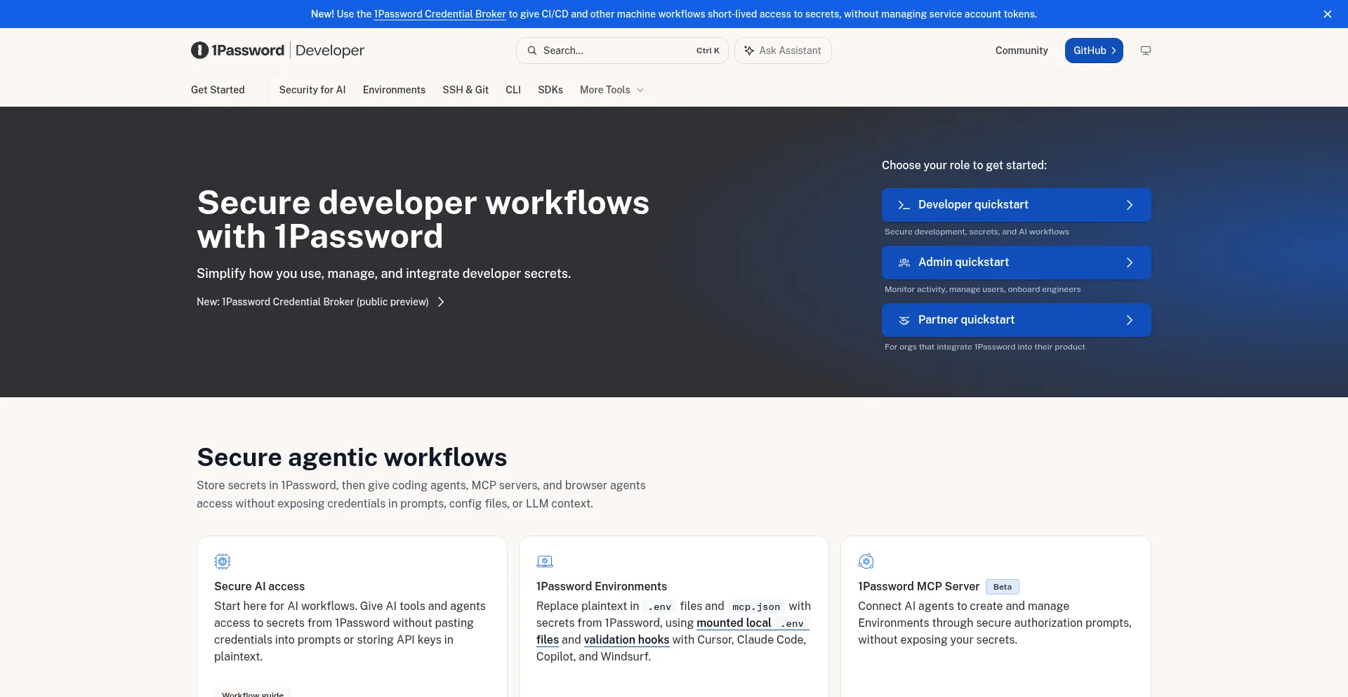Click the Developer quickstart terminal icon
Screen dimensions: 1348x697
(904, 205)
